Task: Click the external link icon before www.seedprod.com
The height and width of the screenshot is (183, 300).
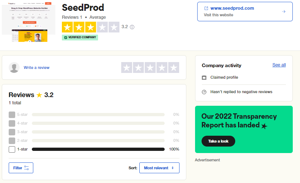Action: pos(206,8)
